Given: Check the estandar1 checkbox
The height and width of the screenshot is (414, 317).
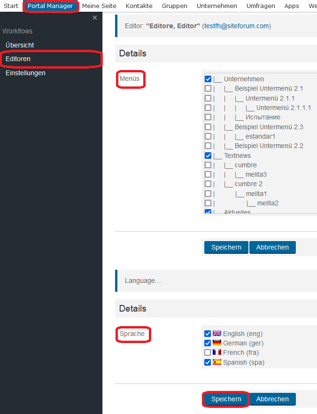Looking at the screenshot, I should pyautogui.click(x=208, y=136).
